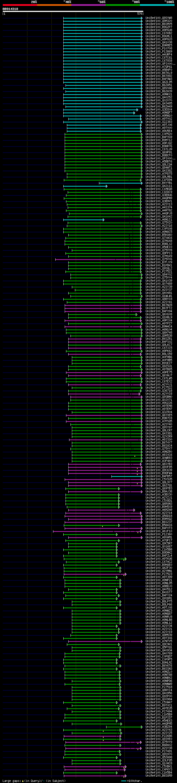
Task: Select the UniRef100_Q0WR83 label
Action: [159, 458]
